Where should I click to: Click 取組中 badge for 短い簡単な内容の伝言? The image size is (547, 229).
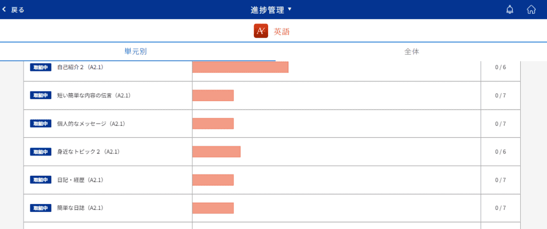pyautogui.click(x=41, y=95)
